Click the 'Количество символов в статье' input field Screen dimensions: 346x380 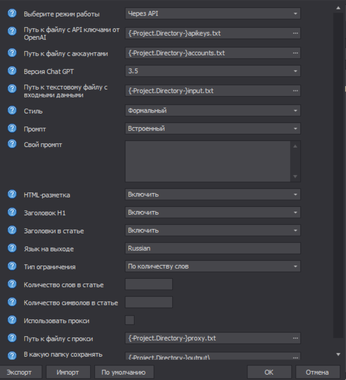coord(149,302)
